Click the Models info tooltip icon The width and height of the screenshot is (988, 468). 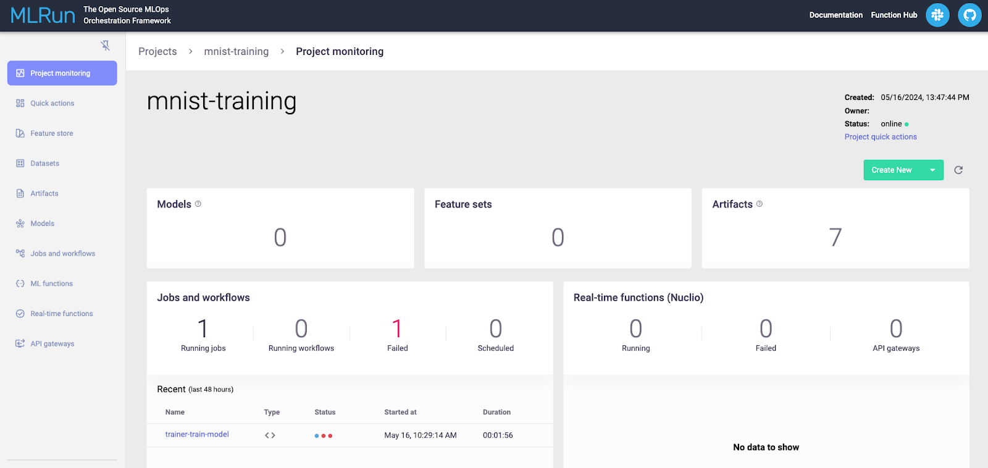click(x=198, y=204)
